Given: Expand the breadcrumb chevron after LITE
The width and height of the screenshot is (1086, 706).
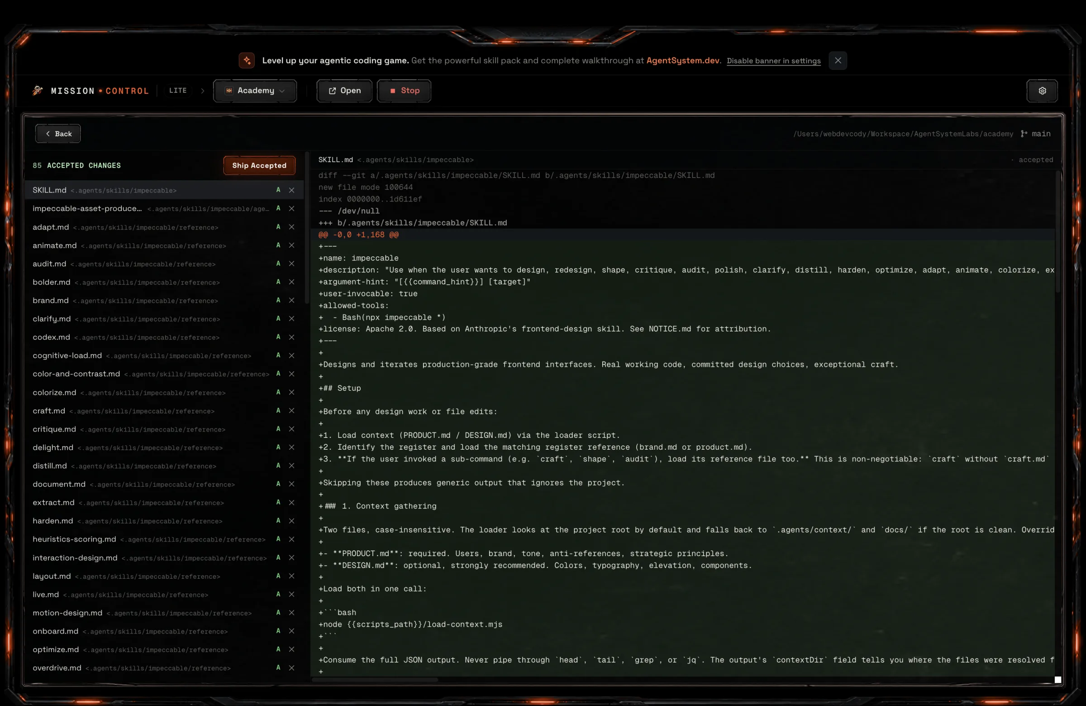Looking at the screenshot, I should coord(203,91).
